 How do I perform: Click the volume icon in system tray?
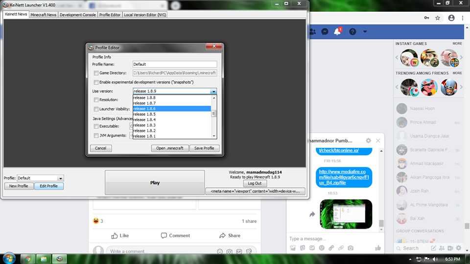click(435, 259)
